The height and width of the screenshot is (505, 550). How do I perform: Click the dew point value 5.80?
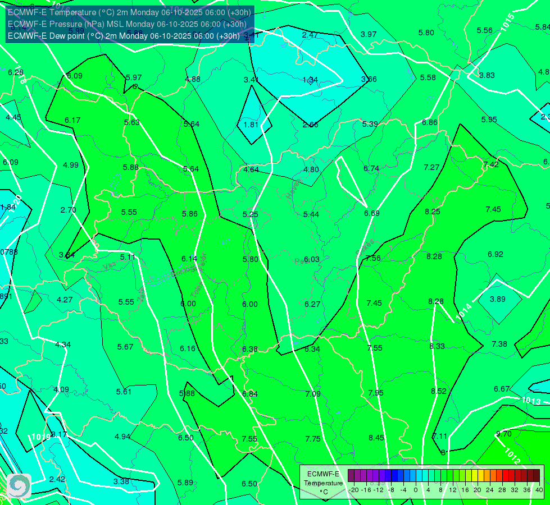coord(426,33)
